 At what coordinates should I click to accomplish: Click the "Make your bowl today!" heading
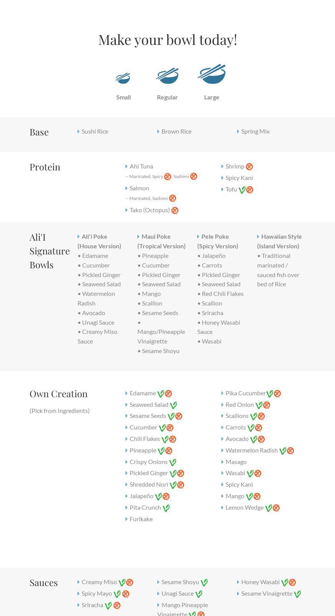click(168, 40)
